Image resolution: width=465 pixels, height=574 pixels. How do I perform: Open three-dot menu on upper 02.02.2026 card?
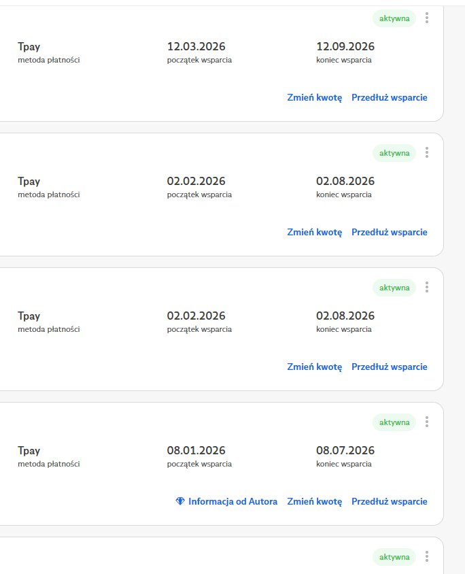click(427, 152)
